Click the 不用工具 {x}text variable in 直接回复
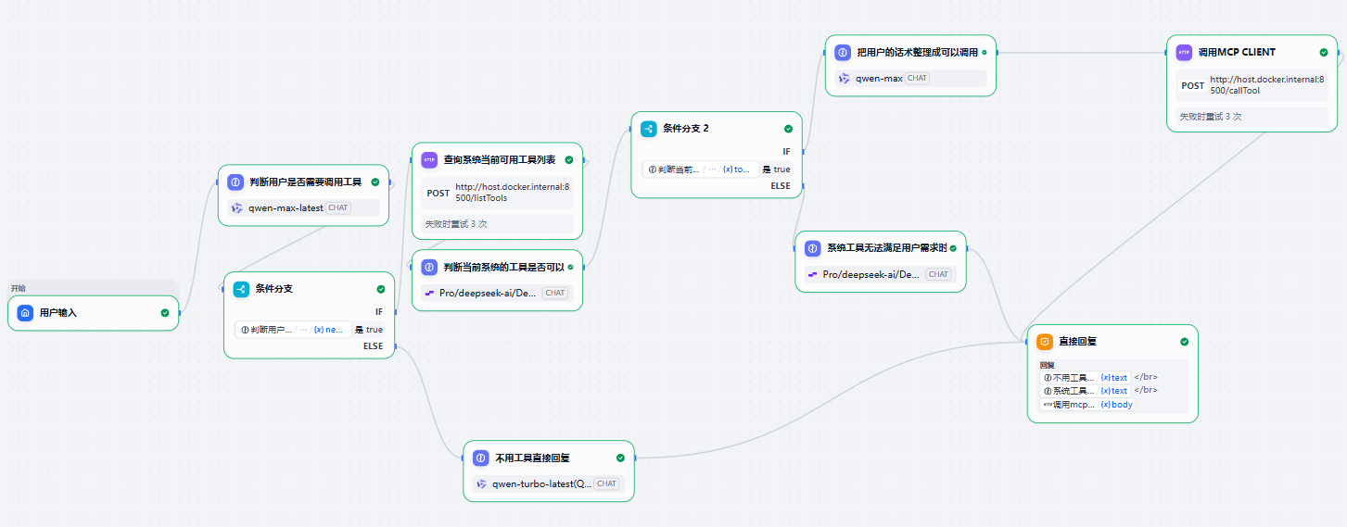 [1085, 377]
